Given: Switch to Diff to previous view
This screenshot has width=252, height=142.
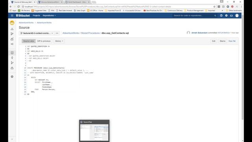Looking at the screenshot, I should [44, 41].
